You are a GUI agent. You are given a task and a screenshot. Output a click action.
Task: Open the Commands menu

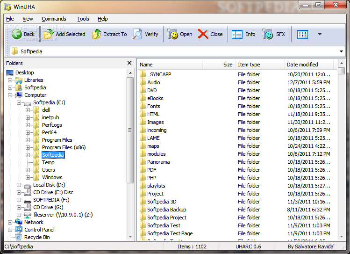pos(54,19)
